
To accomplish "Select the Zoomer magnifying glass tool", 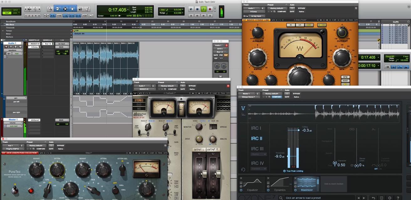I will (x=50, y=9).
